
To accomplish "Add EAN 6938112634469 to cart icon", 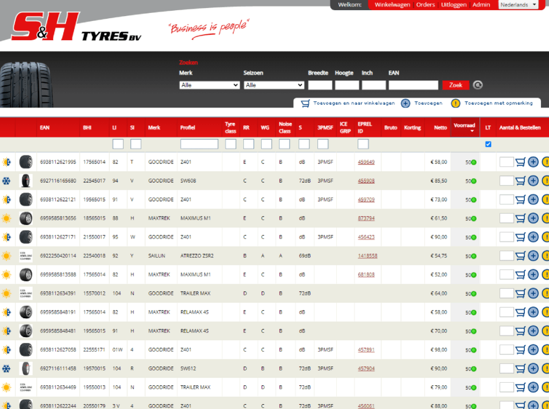I will [x=520, y=387].
